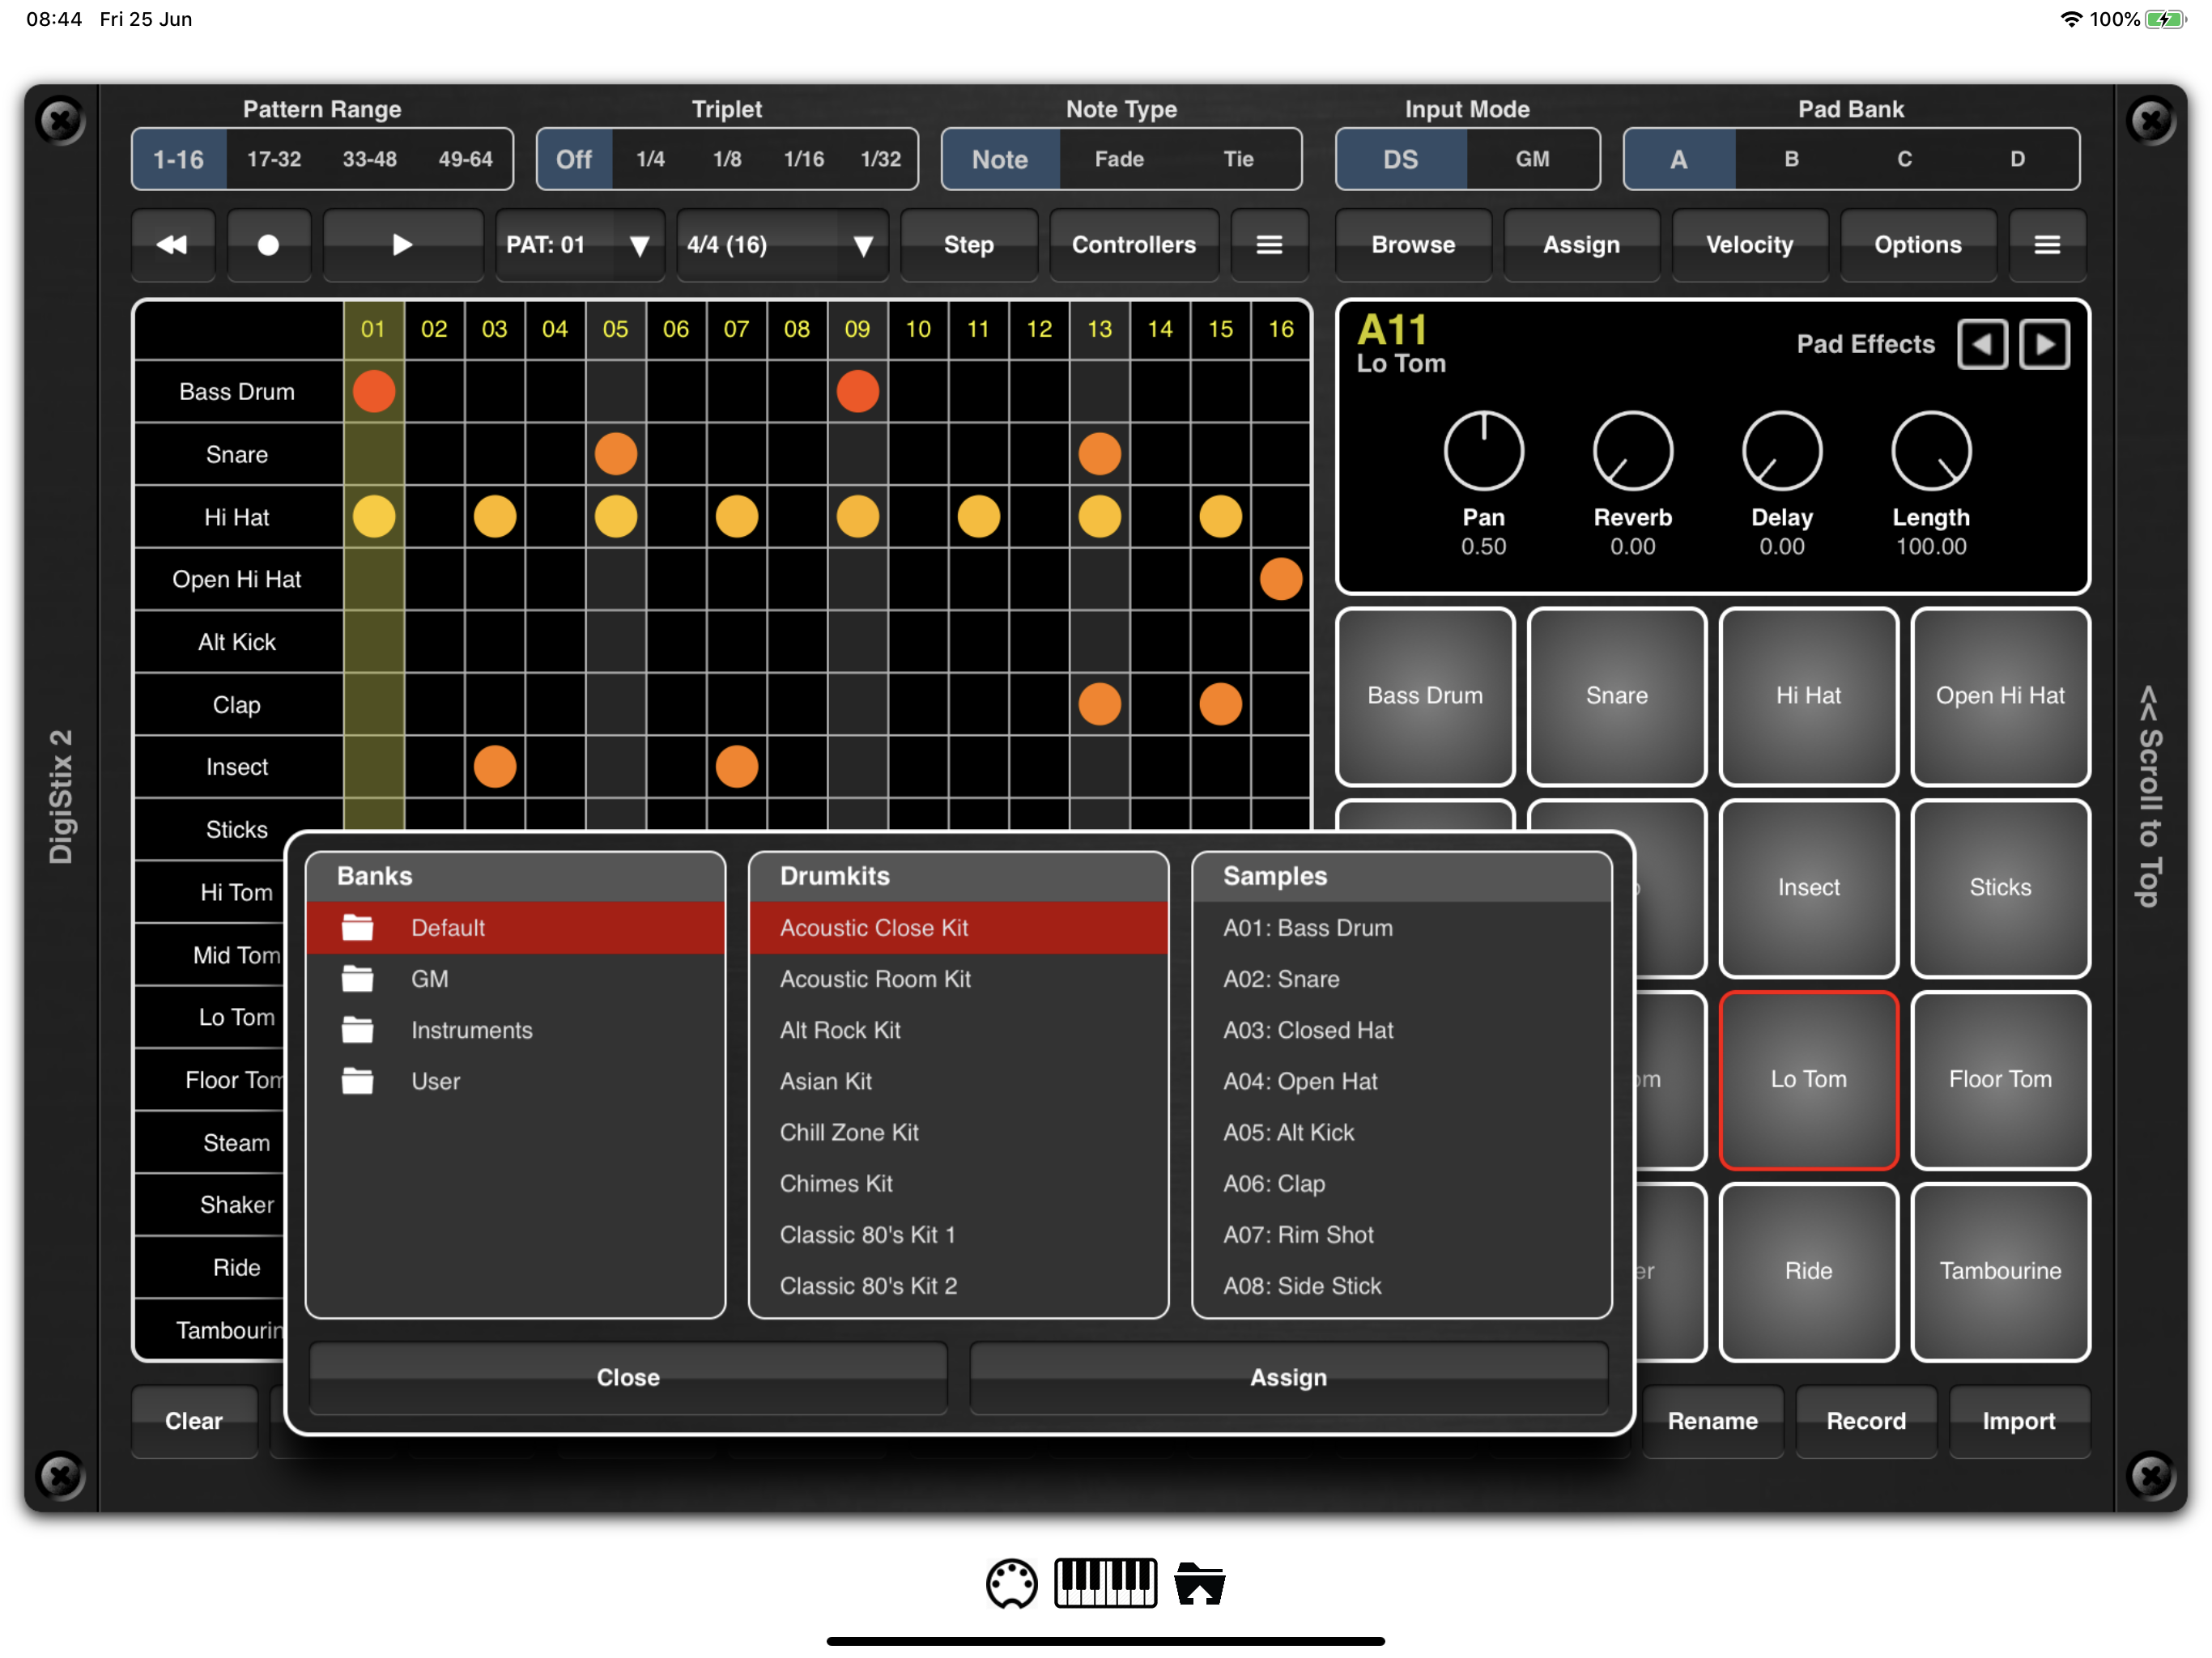Open the sequencer hamburger menu beside Controllers
Image resolution: width=2212 pixels, height=1658 pixels.
[1268, 245]
